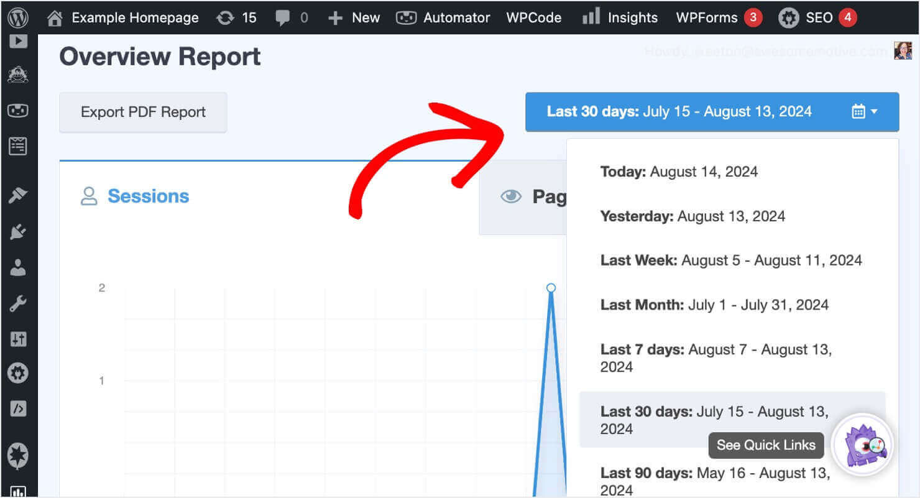Toggle the Sessions view on the chart

[x=134, y=196]
